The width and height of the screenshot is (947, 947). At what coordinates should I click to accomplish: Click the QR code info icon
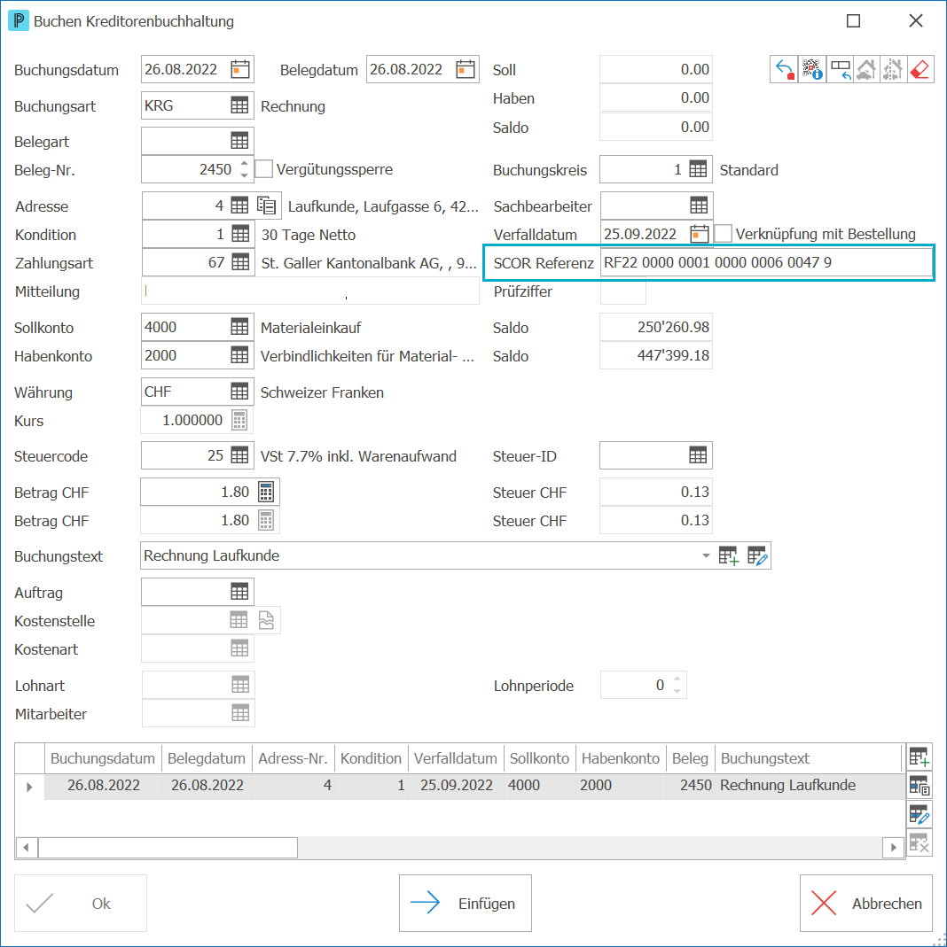point(811,69)
